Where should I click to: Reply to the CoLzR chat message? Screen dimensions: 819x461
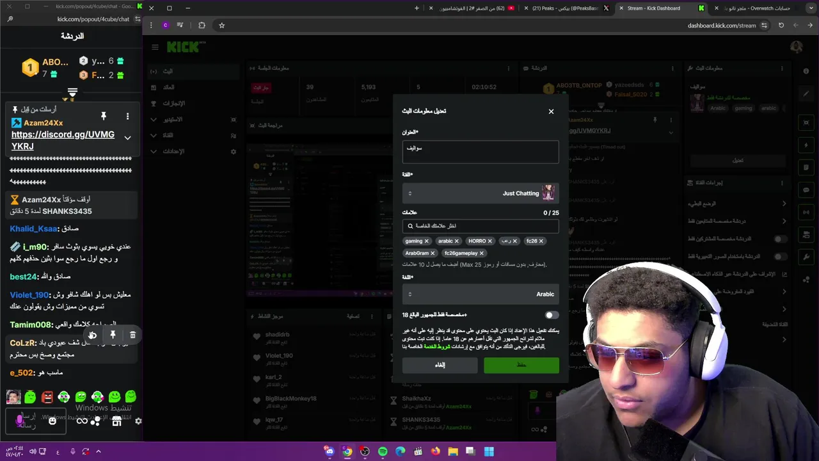pos(93,335)
